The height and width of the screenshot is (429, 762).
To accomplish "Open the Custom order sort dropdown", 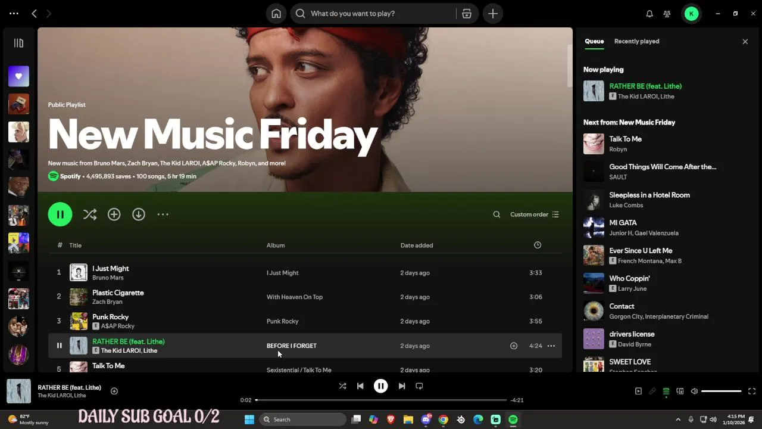I will coord(535,214).
